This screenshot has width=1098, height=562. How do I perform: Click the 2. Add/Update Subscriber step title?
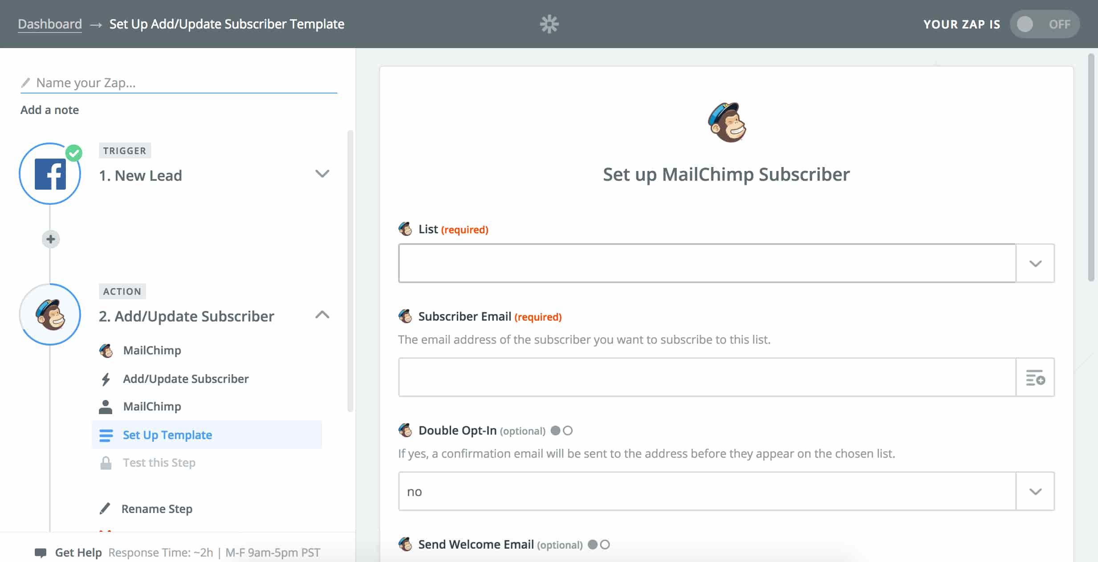[186, 316]
